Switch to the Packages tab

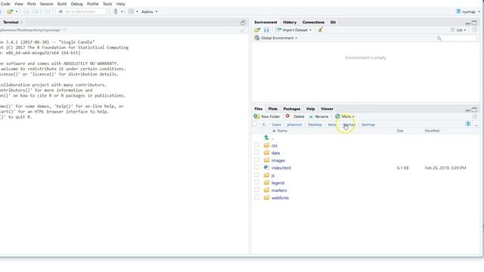click(292, 109)
